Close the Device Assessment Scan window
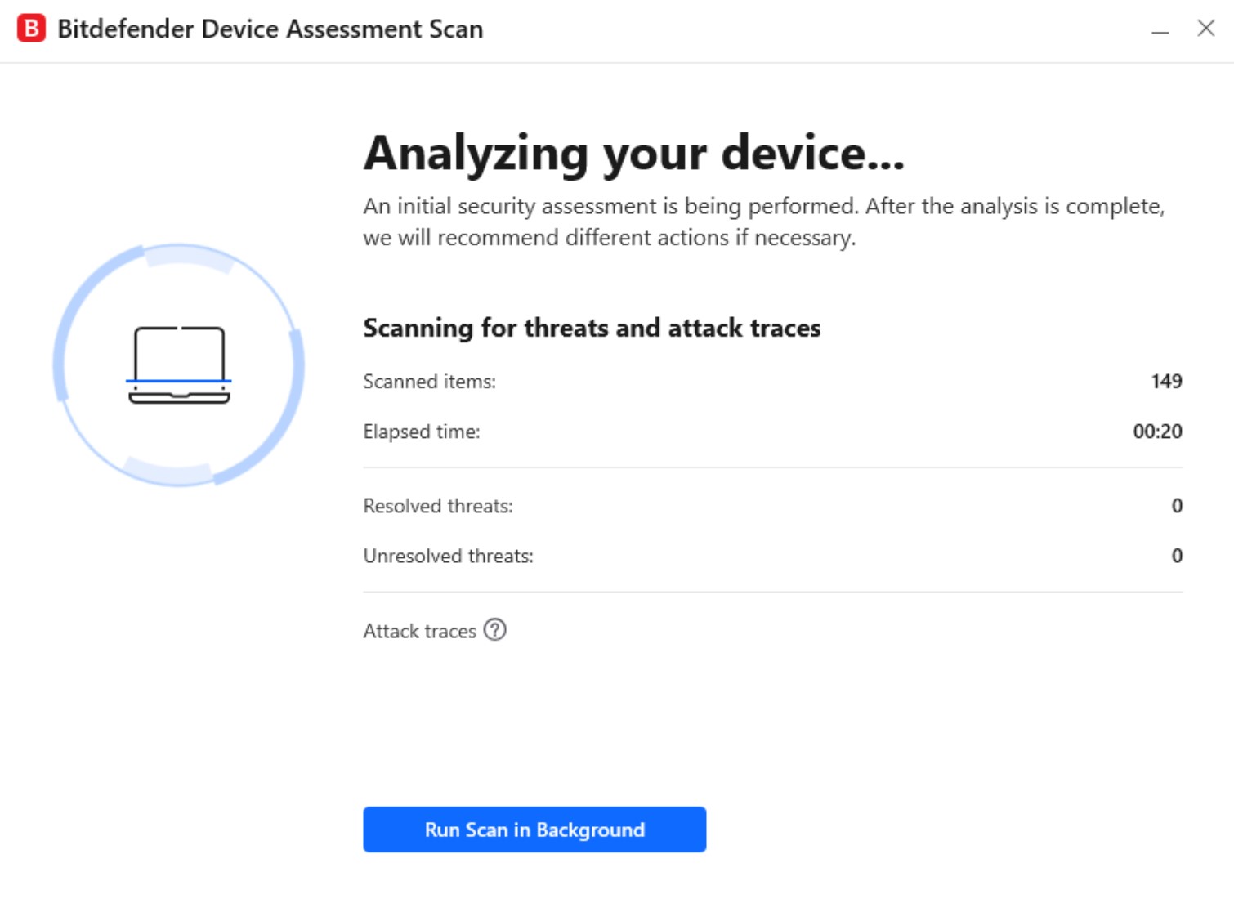1234x899 pixels. 1205,29
